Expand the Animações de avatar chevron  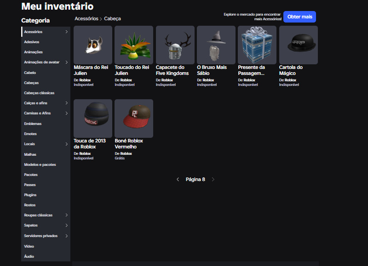point(66,62)
